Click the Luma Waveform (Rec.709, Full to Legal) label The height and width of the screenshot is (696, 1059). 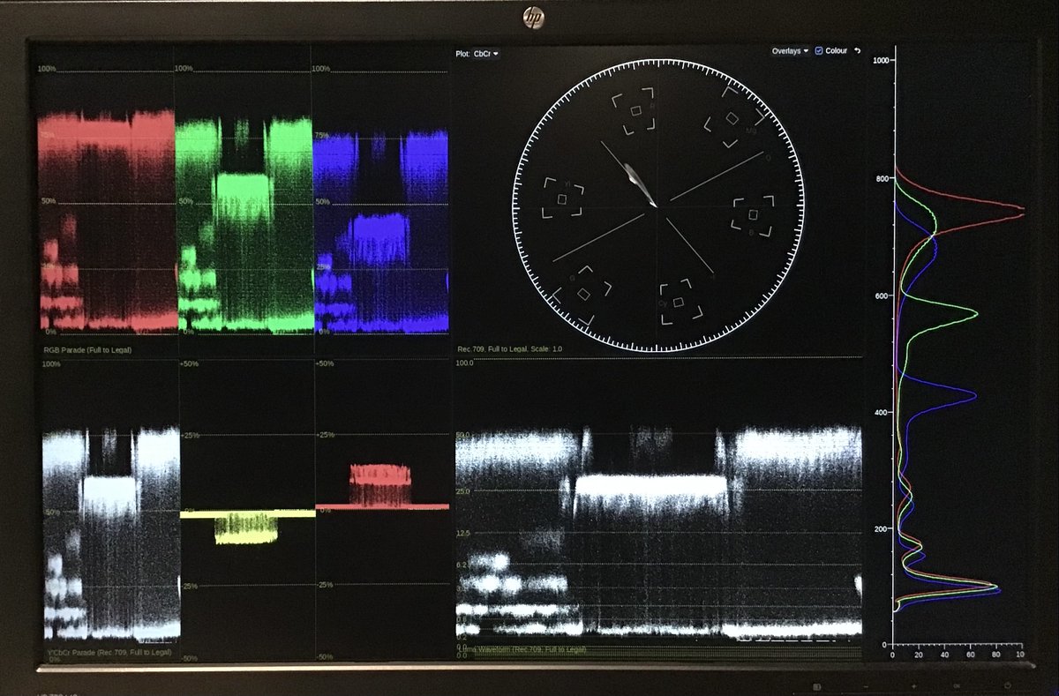click(523, 649)
